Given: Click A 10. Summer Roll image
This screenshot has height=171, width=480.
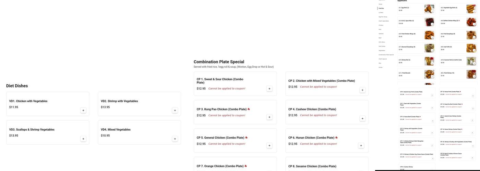Looking at the screenshot, I should 471,61.
